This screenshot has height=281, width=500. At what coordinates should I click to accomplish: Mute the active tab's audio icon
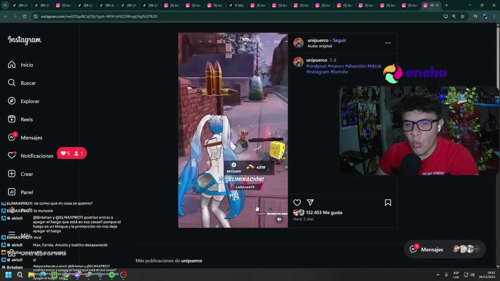[x=432, y=5]
